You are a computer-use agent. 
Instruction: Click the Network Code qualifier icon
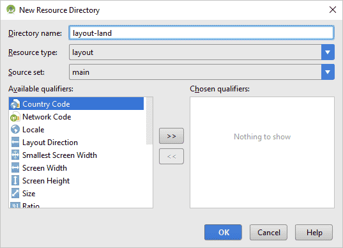pos(15,117)
